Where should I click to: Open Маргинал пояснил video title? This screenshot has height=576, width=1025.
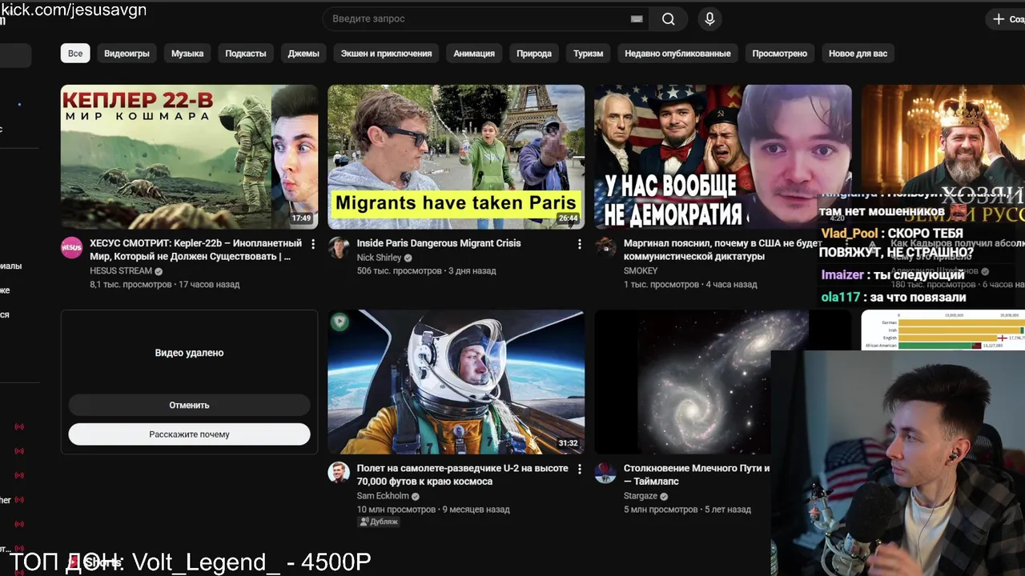click(723, 250)
